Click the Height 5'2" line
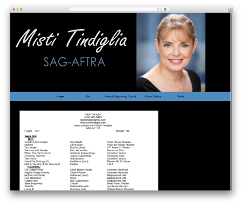 point(32,131)
